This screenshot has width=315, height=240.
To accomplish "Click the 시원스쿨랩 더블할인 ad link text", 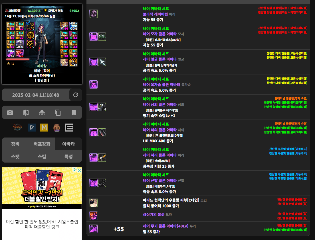I will [x=42, y=224].
